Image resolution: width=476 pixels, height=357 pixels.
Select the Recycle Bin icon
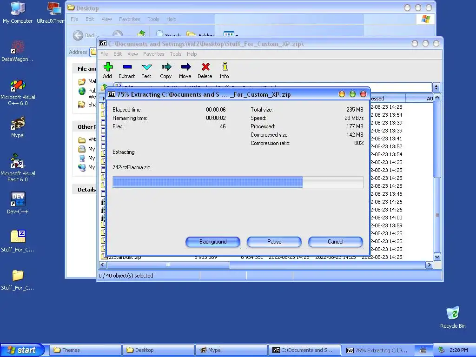point(453,317)
